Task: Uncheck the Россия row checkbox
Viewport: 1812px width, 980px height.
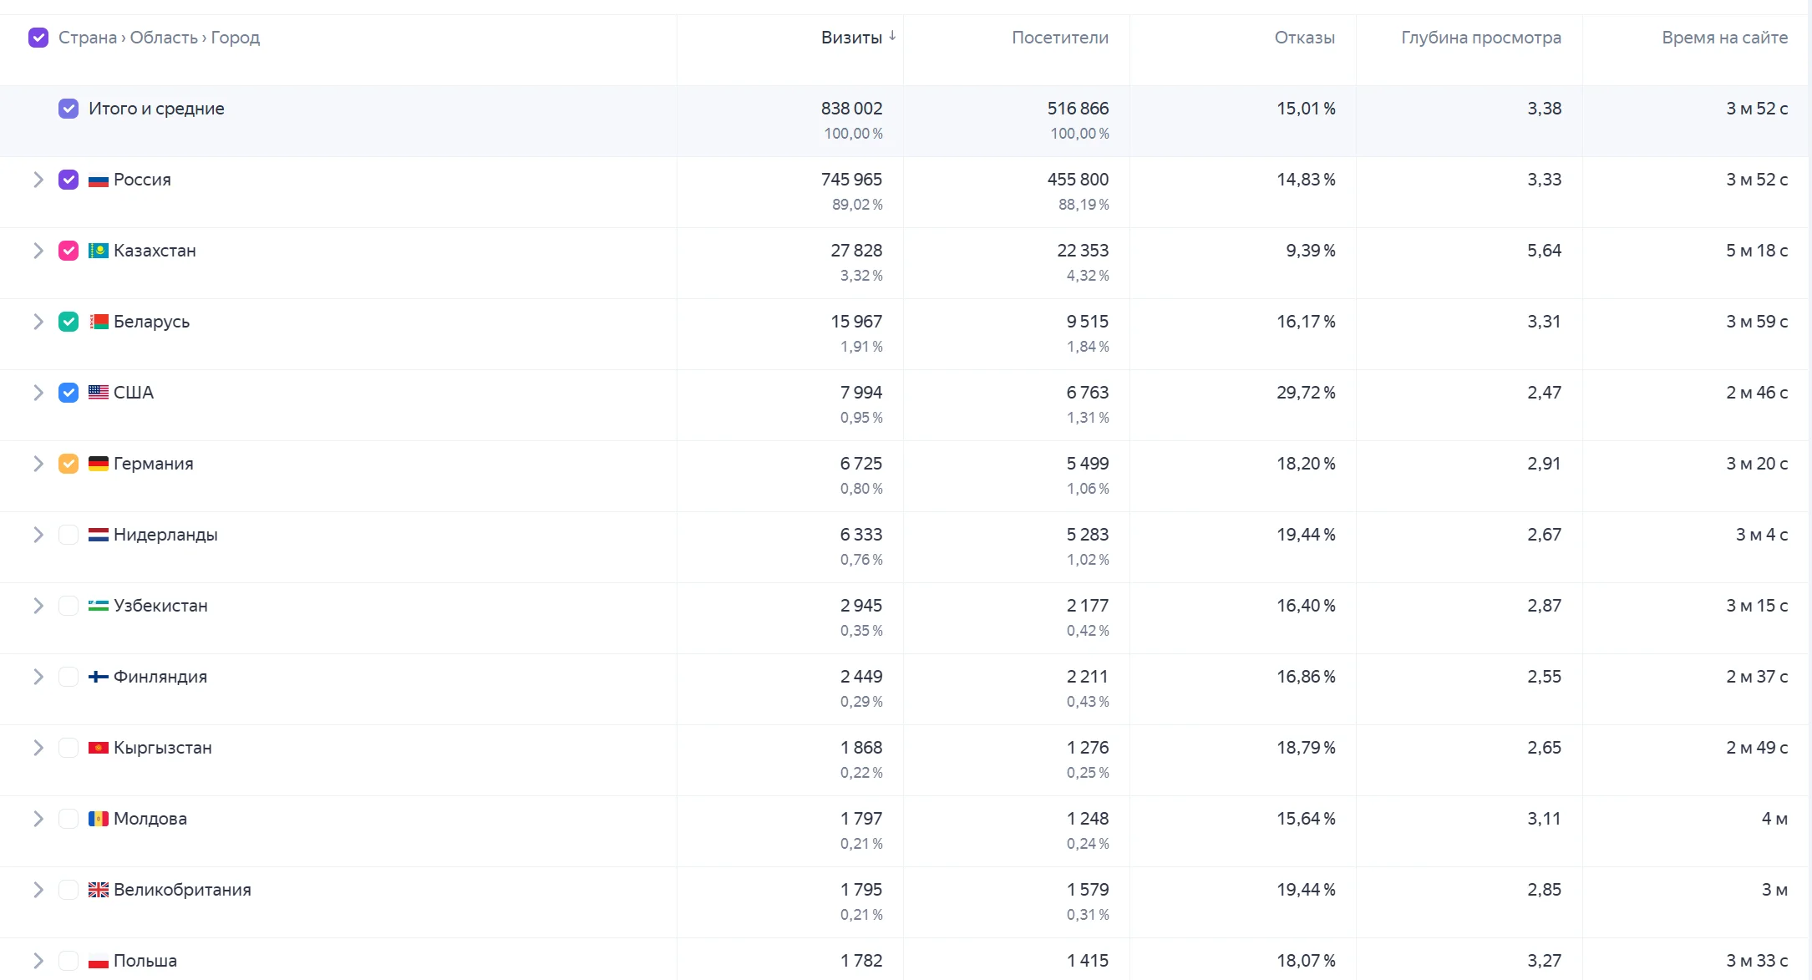Action: coord(69,180)
